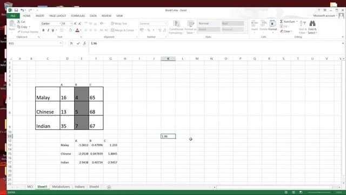The image size is (346, 195).
Task: Switch to Page Layout view in status bar
Action: (x=294, y=192)
